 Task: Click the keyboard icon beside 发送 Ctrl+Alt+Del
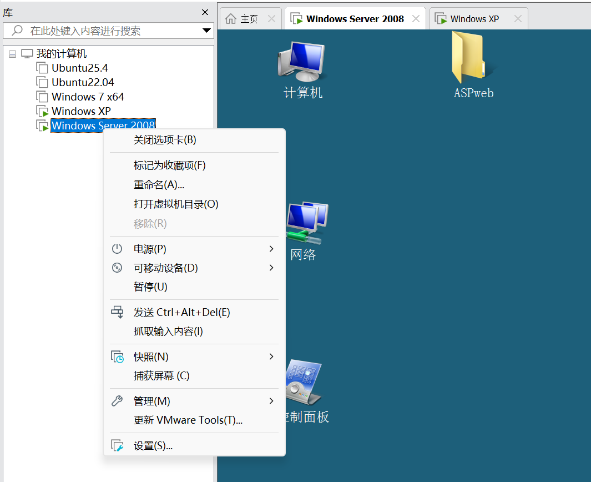click(117, 312)
